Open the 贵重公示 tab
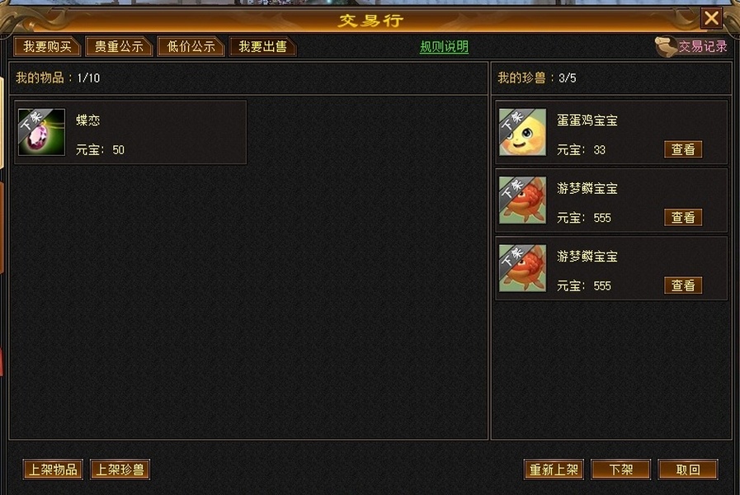The image size is (740, 495). pyautogui.click(x=119, y=46)
